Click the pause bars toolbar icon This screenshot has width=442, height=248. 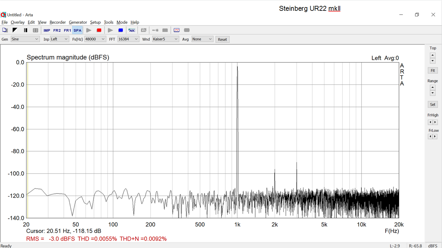tap(25, 30)
